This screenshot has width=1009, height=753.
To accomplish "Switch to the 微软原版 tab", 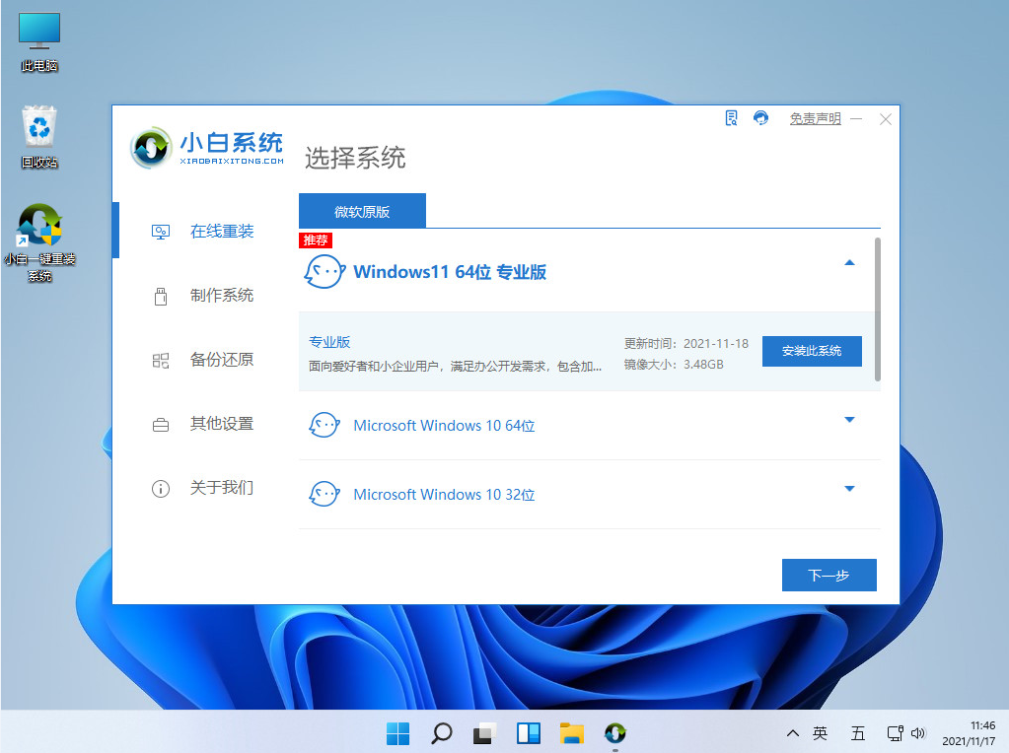I will coord(361,210).
